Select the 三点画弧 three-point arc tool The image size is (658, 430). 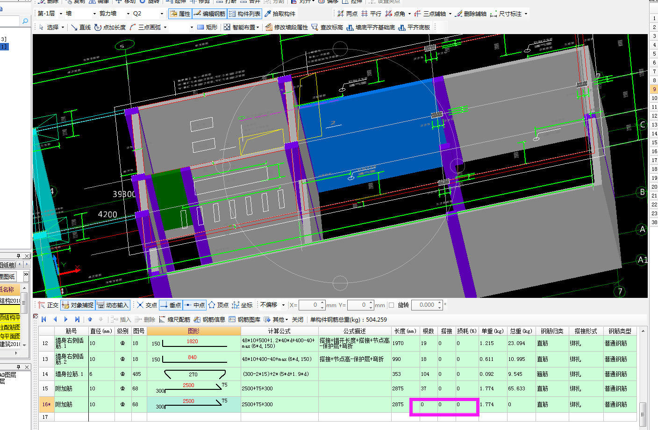click(145, 27)
